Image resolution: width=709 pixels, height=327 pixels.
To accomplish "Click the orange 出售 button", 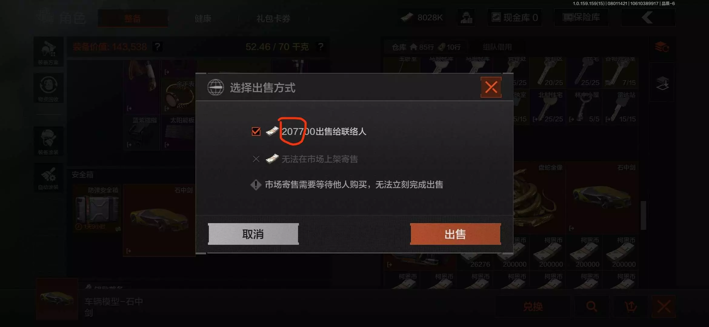I will click(x=455, y=234).
